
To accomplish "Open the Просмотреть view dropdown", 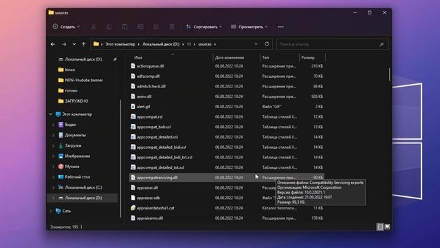I will (x=249, y=27).
